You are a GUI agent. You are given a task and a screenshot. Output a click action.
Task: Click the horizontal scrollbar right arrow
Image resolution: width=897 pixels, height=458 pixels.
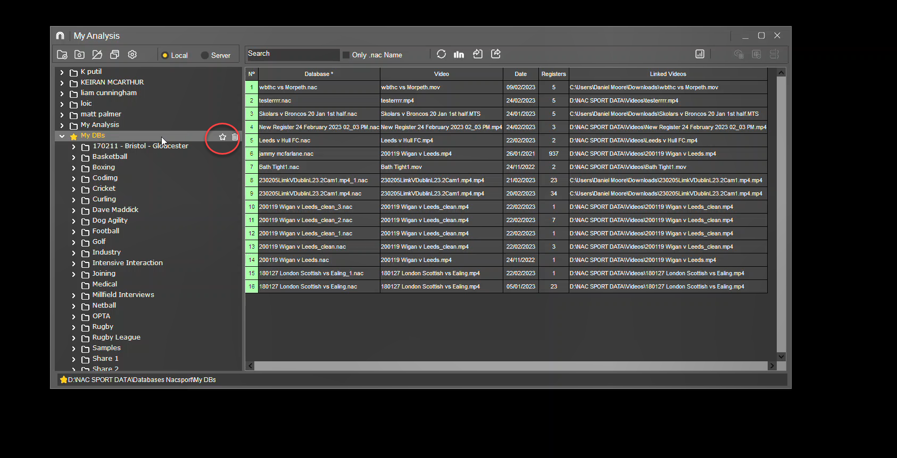(772, 366)
